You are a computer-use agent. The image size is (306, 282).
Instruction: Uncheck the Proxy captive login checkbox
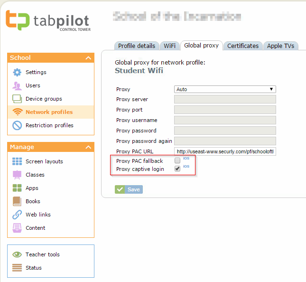point(177,169)
